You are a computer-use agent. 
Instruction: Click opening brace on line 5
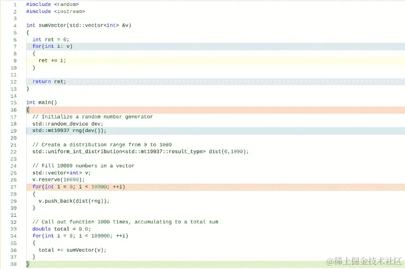click(x=28, y=33)
